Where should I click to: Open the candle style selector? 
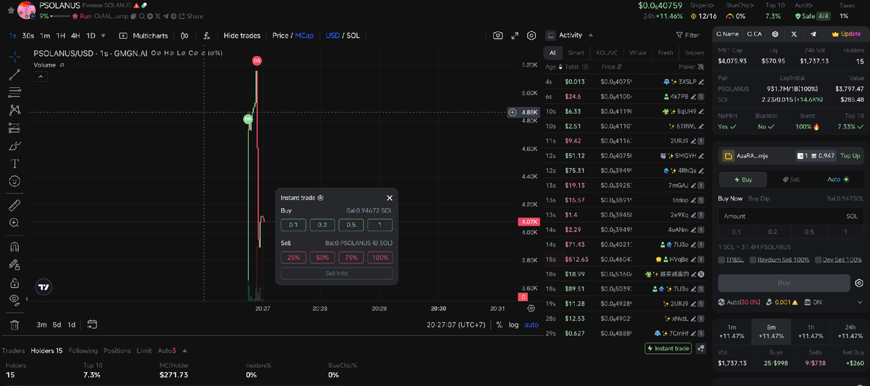click(x=185, y=36)
